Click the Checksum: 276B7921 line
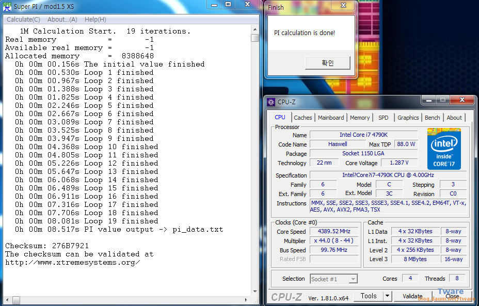479x306 pixels. point(47,246)
